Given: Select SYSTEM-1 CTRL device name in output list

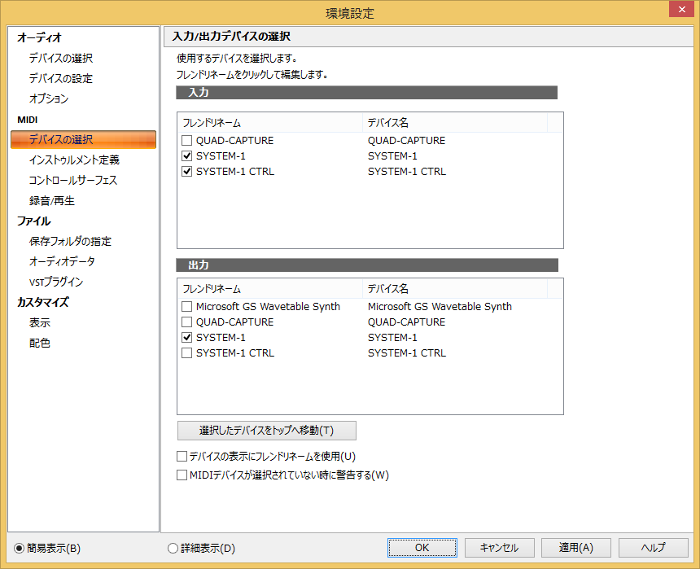Looking at the screenshot, I should pyautogui.click(x=407, y=352).
